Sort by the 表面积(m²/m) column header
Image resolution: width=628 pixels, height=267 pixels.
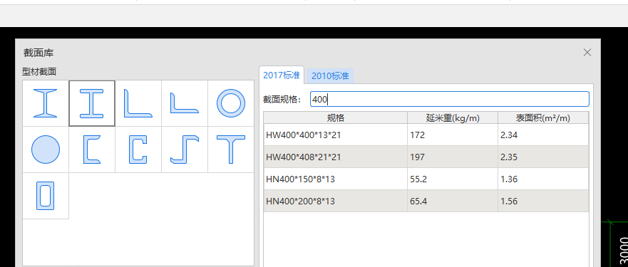pyautogui.click(x=543, y=117)
